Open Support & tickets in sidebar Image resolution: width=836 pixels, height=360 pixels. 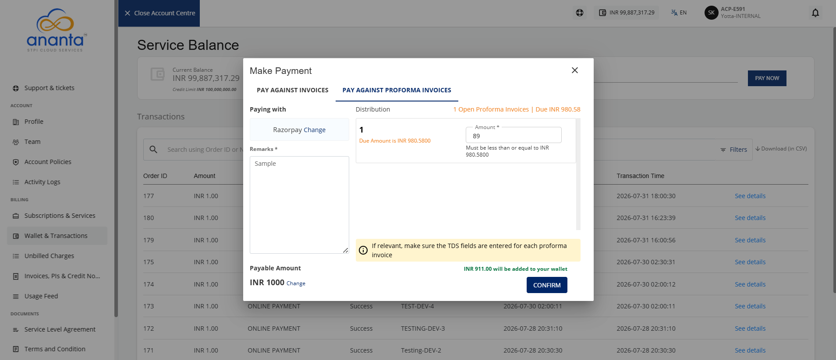click(50, 88)
